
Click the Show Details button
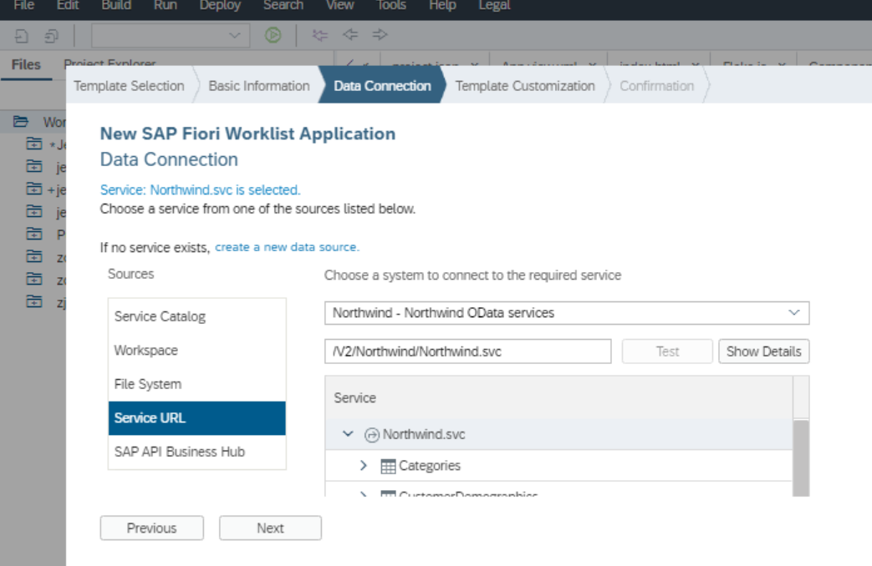763,351
